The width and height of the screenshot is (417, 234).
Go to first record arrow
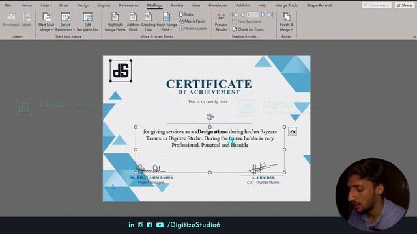(x=235, y=14)
